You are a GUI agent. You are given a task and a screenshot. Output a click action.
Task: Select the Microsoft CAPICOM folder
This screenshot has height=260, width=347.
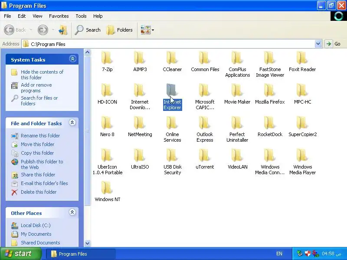[205, 97]
